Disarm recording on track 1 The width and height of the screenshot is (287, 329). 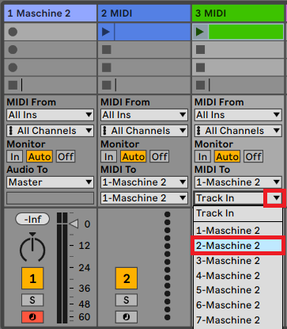tap(32, 317)
